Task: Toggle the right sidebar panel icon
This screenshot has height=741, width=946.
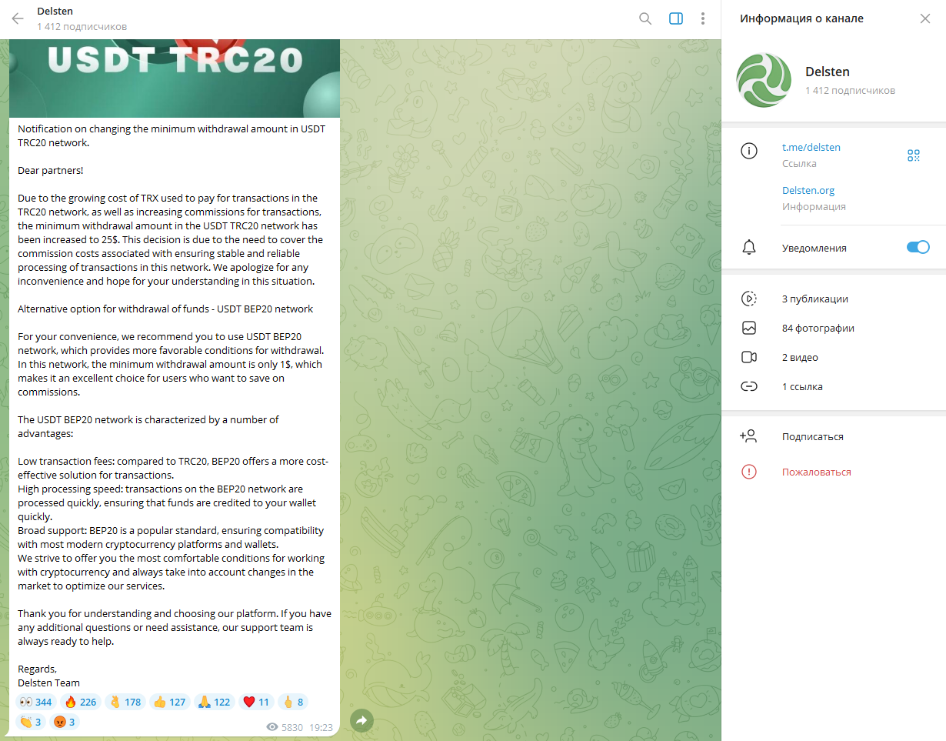Action: pyautogui.click(x=676, y=18)
